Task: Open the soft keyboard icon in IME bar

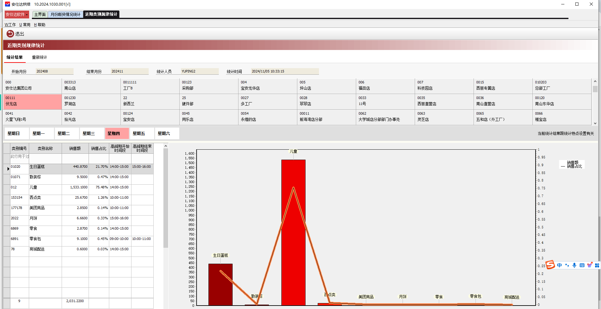Action: click(582, 265)
